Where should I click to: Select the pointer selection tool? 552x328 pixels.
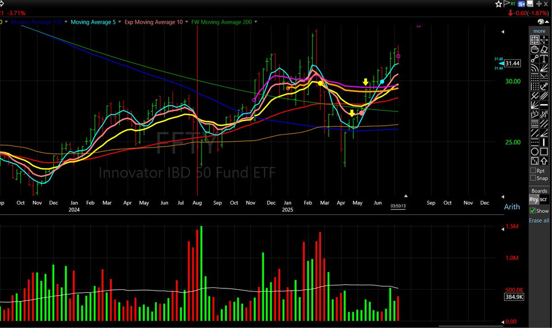(x=534, y=40)
